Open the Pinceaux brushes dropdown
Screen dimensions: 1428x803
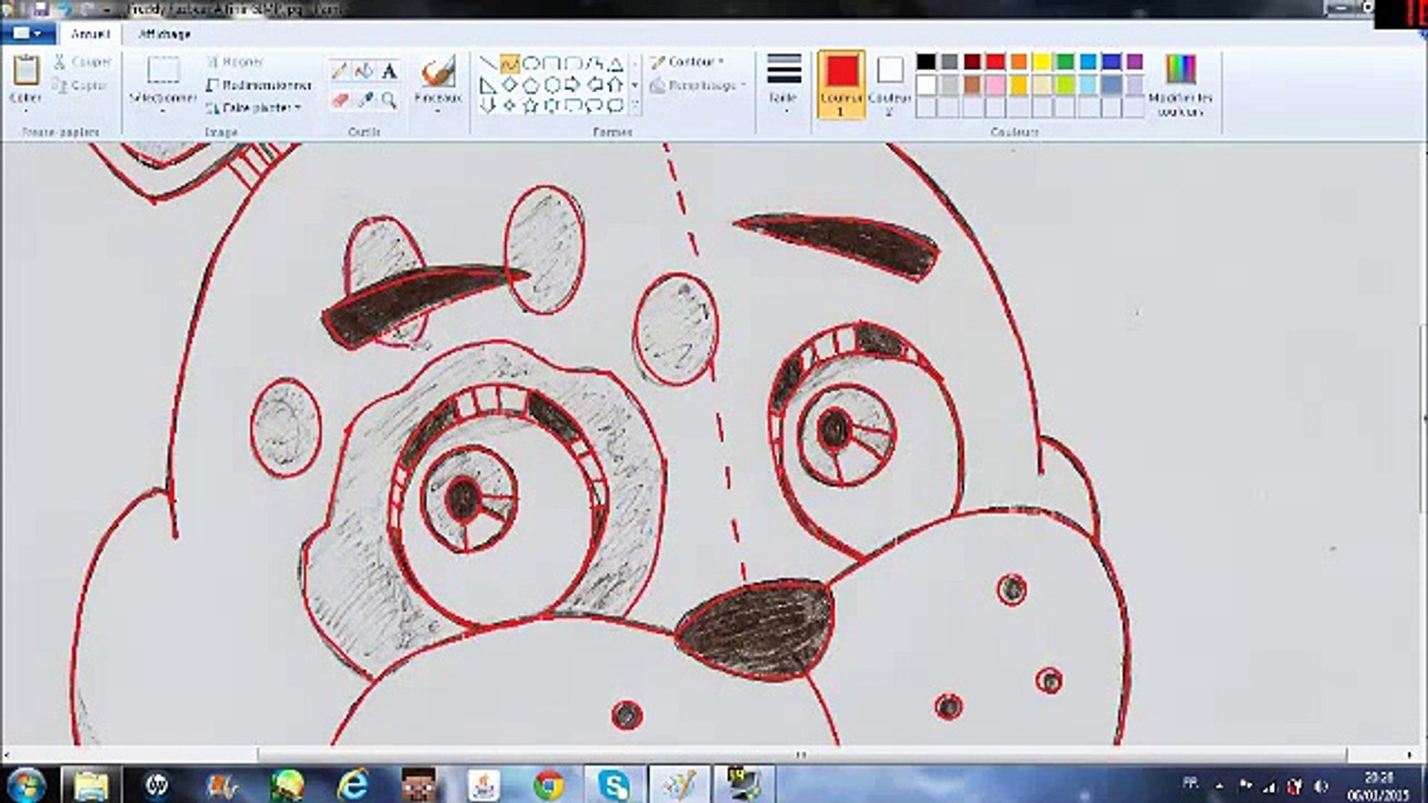point(437,112)
